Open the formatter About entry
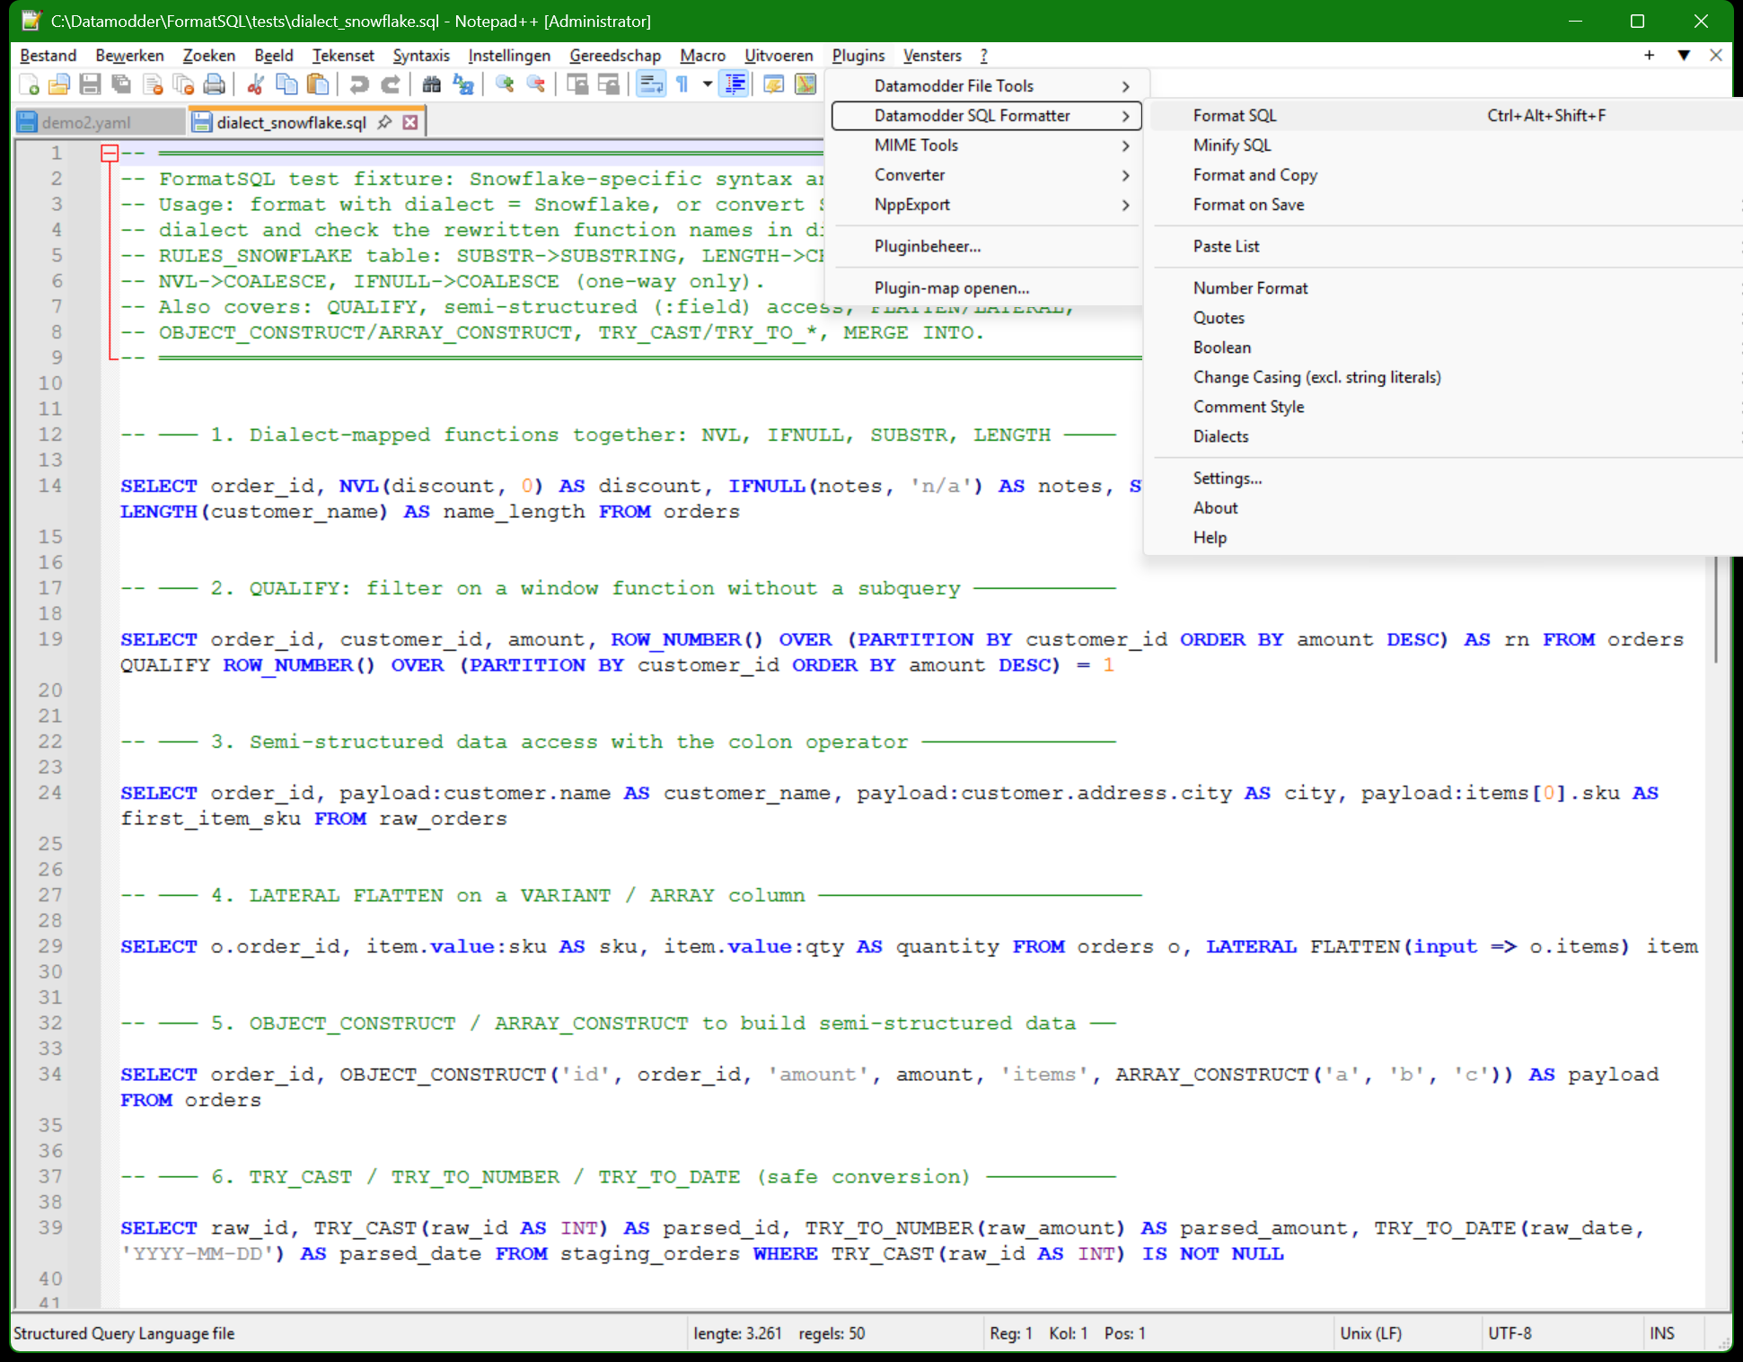 (1446, 508)
